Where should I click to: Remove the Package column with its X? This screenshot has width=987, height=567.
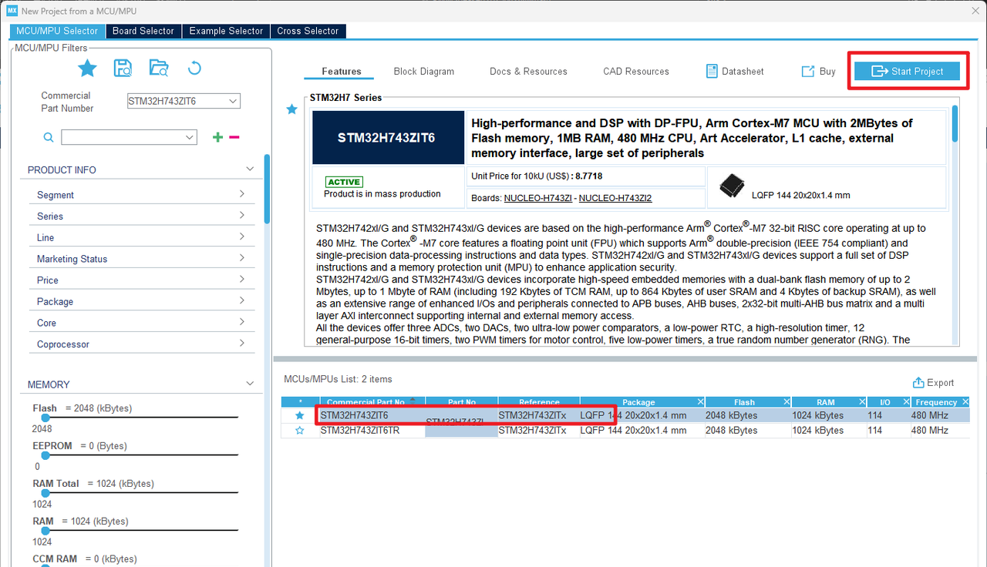(x=700, y=402)
